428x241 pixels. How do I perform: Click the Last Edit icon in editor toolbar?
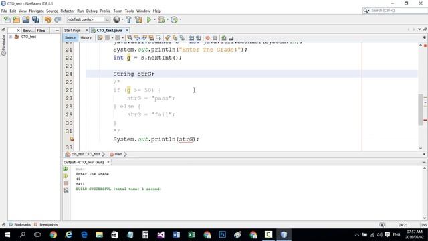pyautogui.click(x=100, y=38)
